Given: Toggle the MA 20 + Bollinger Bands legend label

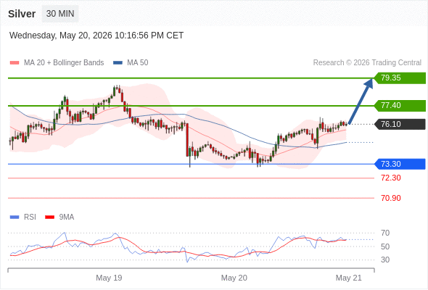Looking at the screenshot, I should pyautogui.click(x=64, y=63).
